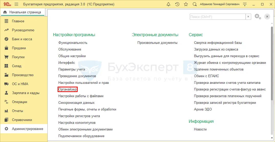Click the Зарплата и кадры person icon
The image size is (275, 142).
tap(6, 93)
